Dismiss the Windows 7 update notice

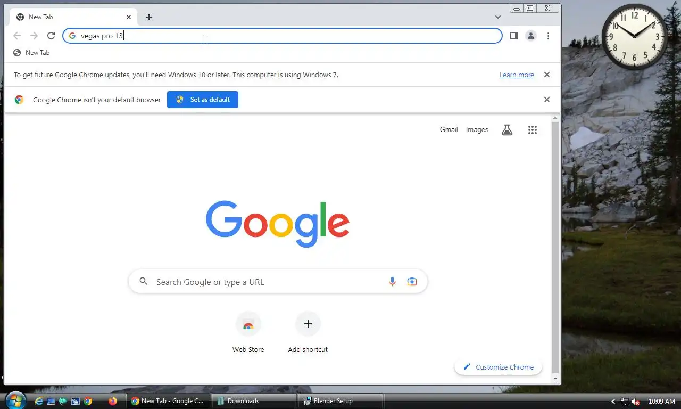point(546,75)
